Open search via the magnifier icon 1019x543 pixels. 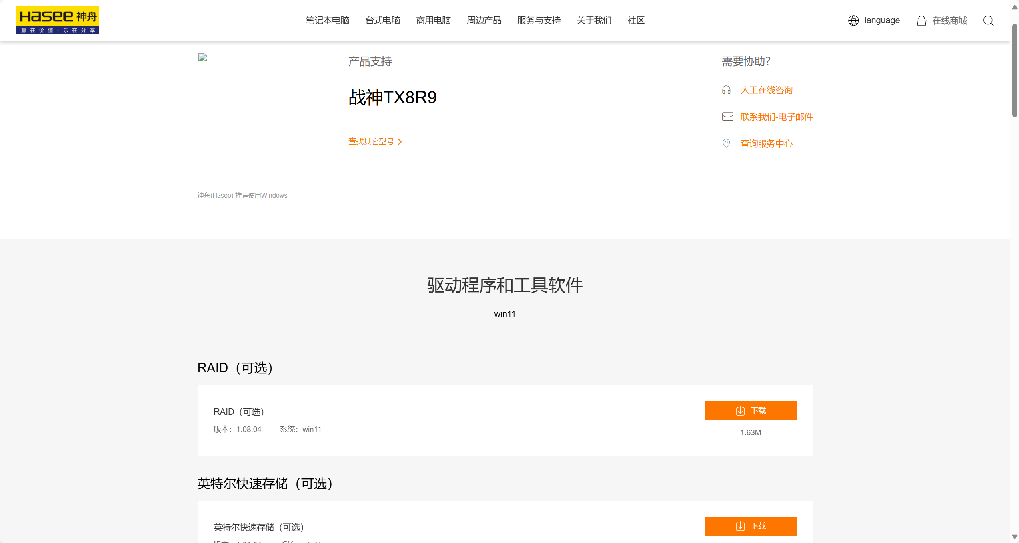tap(988, 20)
